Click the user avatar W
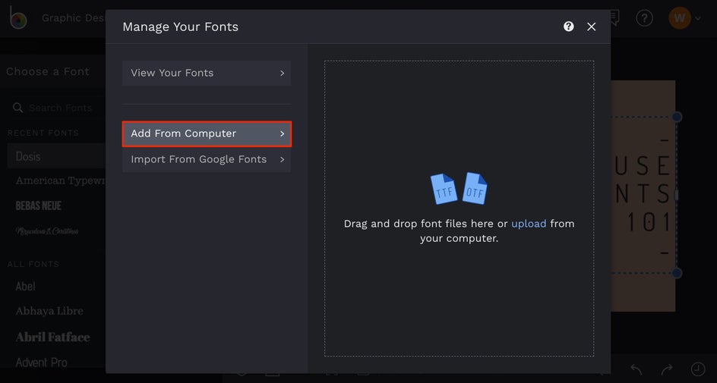Viewport: 717px width, 383px height. tap(678, 17)
